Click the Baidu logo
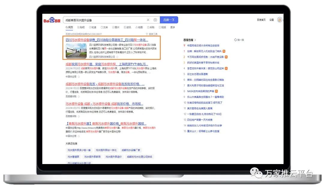 pos(52,20)
